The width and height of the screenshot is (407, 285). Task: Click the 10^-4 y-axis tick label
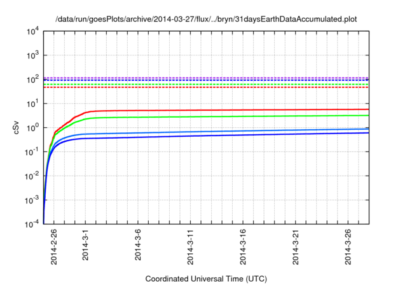pos(32,224)
